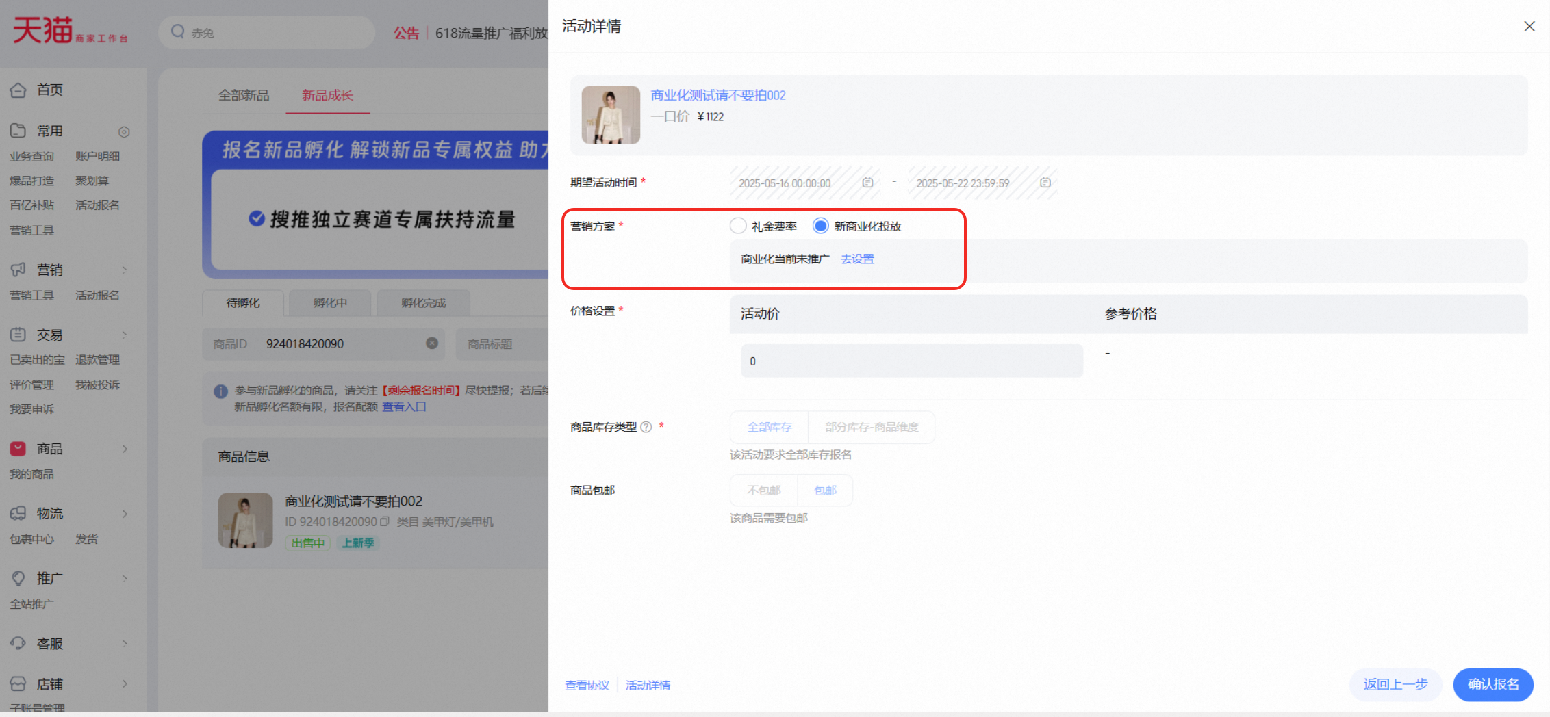The image size is (1550, 717).
Task: Expand the 客服 sidebar section chevron
Action: [x=125, y=643]
